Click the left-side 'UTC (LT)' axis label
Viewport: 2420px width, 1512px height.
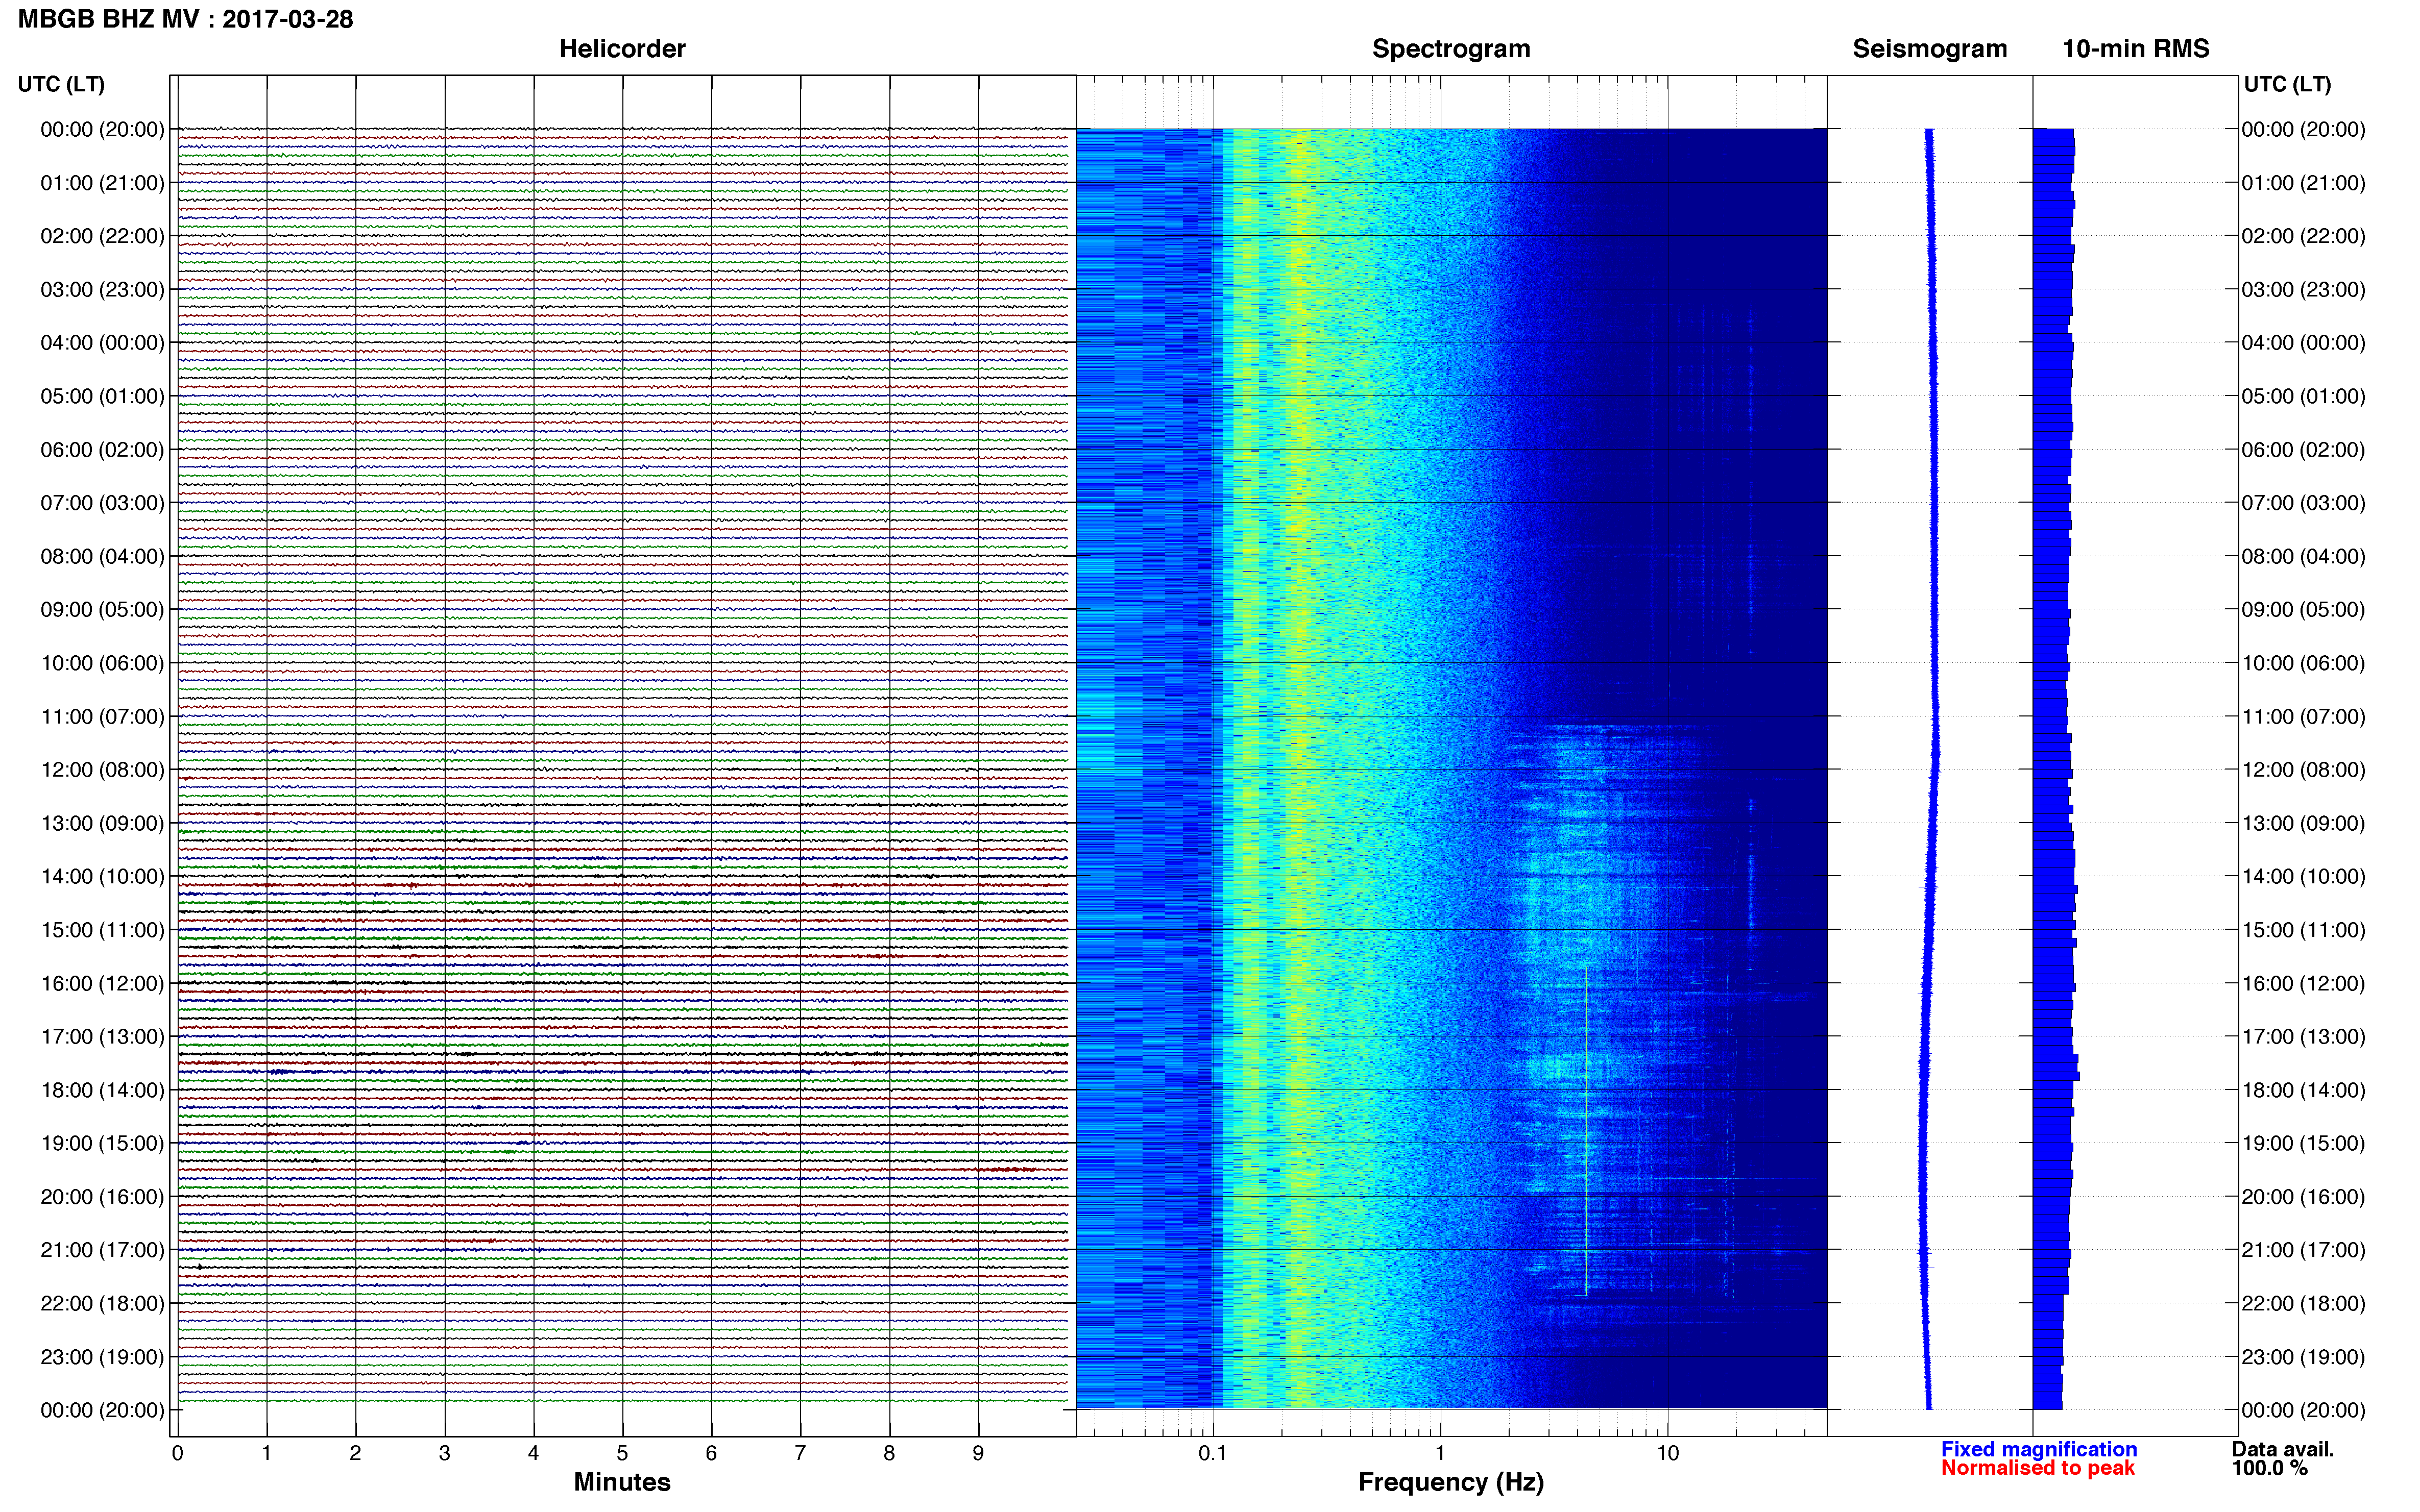61,84
